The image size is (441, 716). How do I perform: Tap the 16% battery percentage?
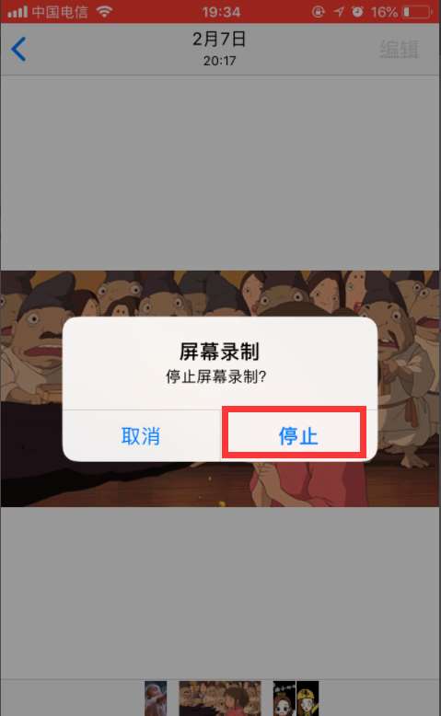[384, 12]
